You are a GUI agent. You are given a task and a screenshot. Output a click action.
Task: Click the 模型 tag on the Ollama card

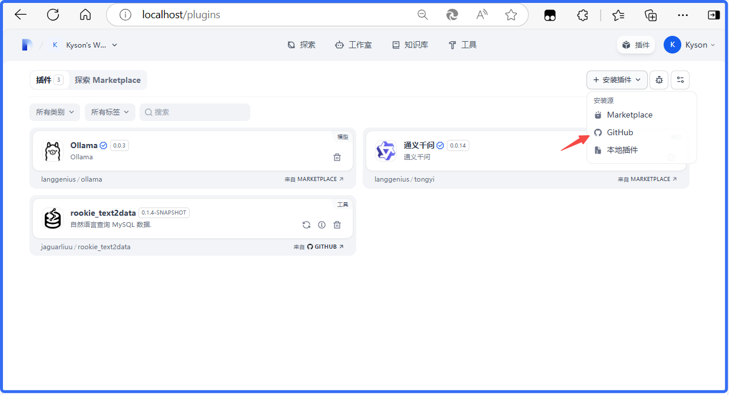click(343, 137)
